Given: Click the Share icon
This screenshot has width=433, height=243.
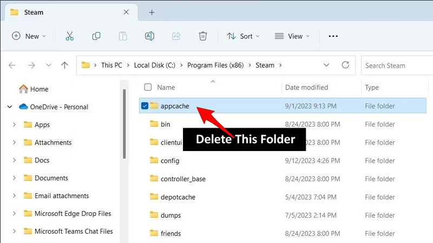Looking at the screenshot, I should (176, 36).
